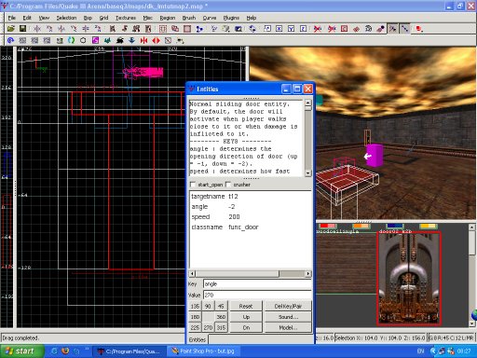The image size is (477, 358).
Task: Select the targetname t12 key row
Action: click(x=251, y=197)
